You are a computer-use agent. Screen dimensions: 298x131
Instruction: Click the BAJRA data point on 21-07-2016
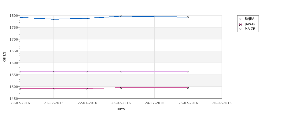(x=53, y=71)
